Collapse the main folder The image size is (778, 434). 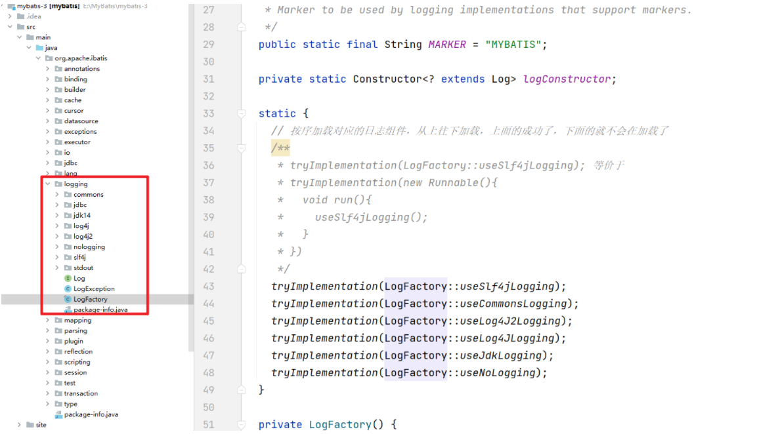click(20, 37)
